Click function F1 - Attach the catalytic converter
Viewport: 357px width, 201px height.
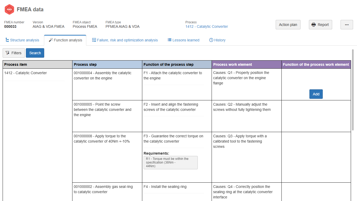pos(173,75)
